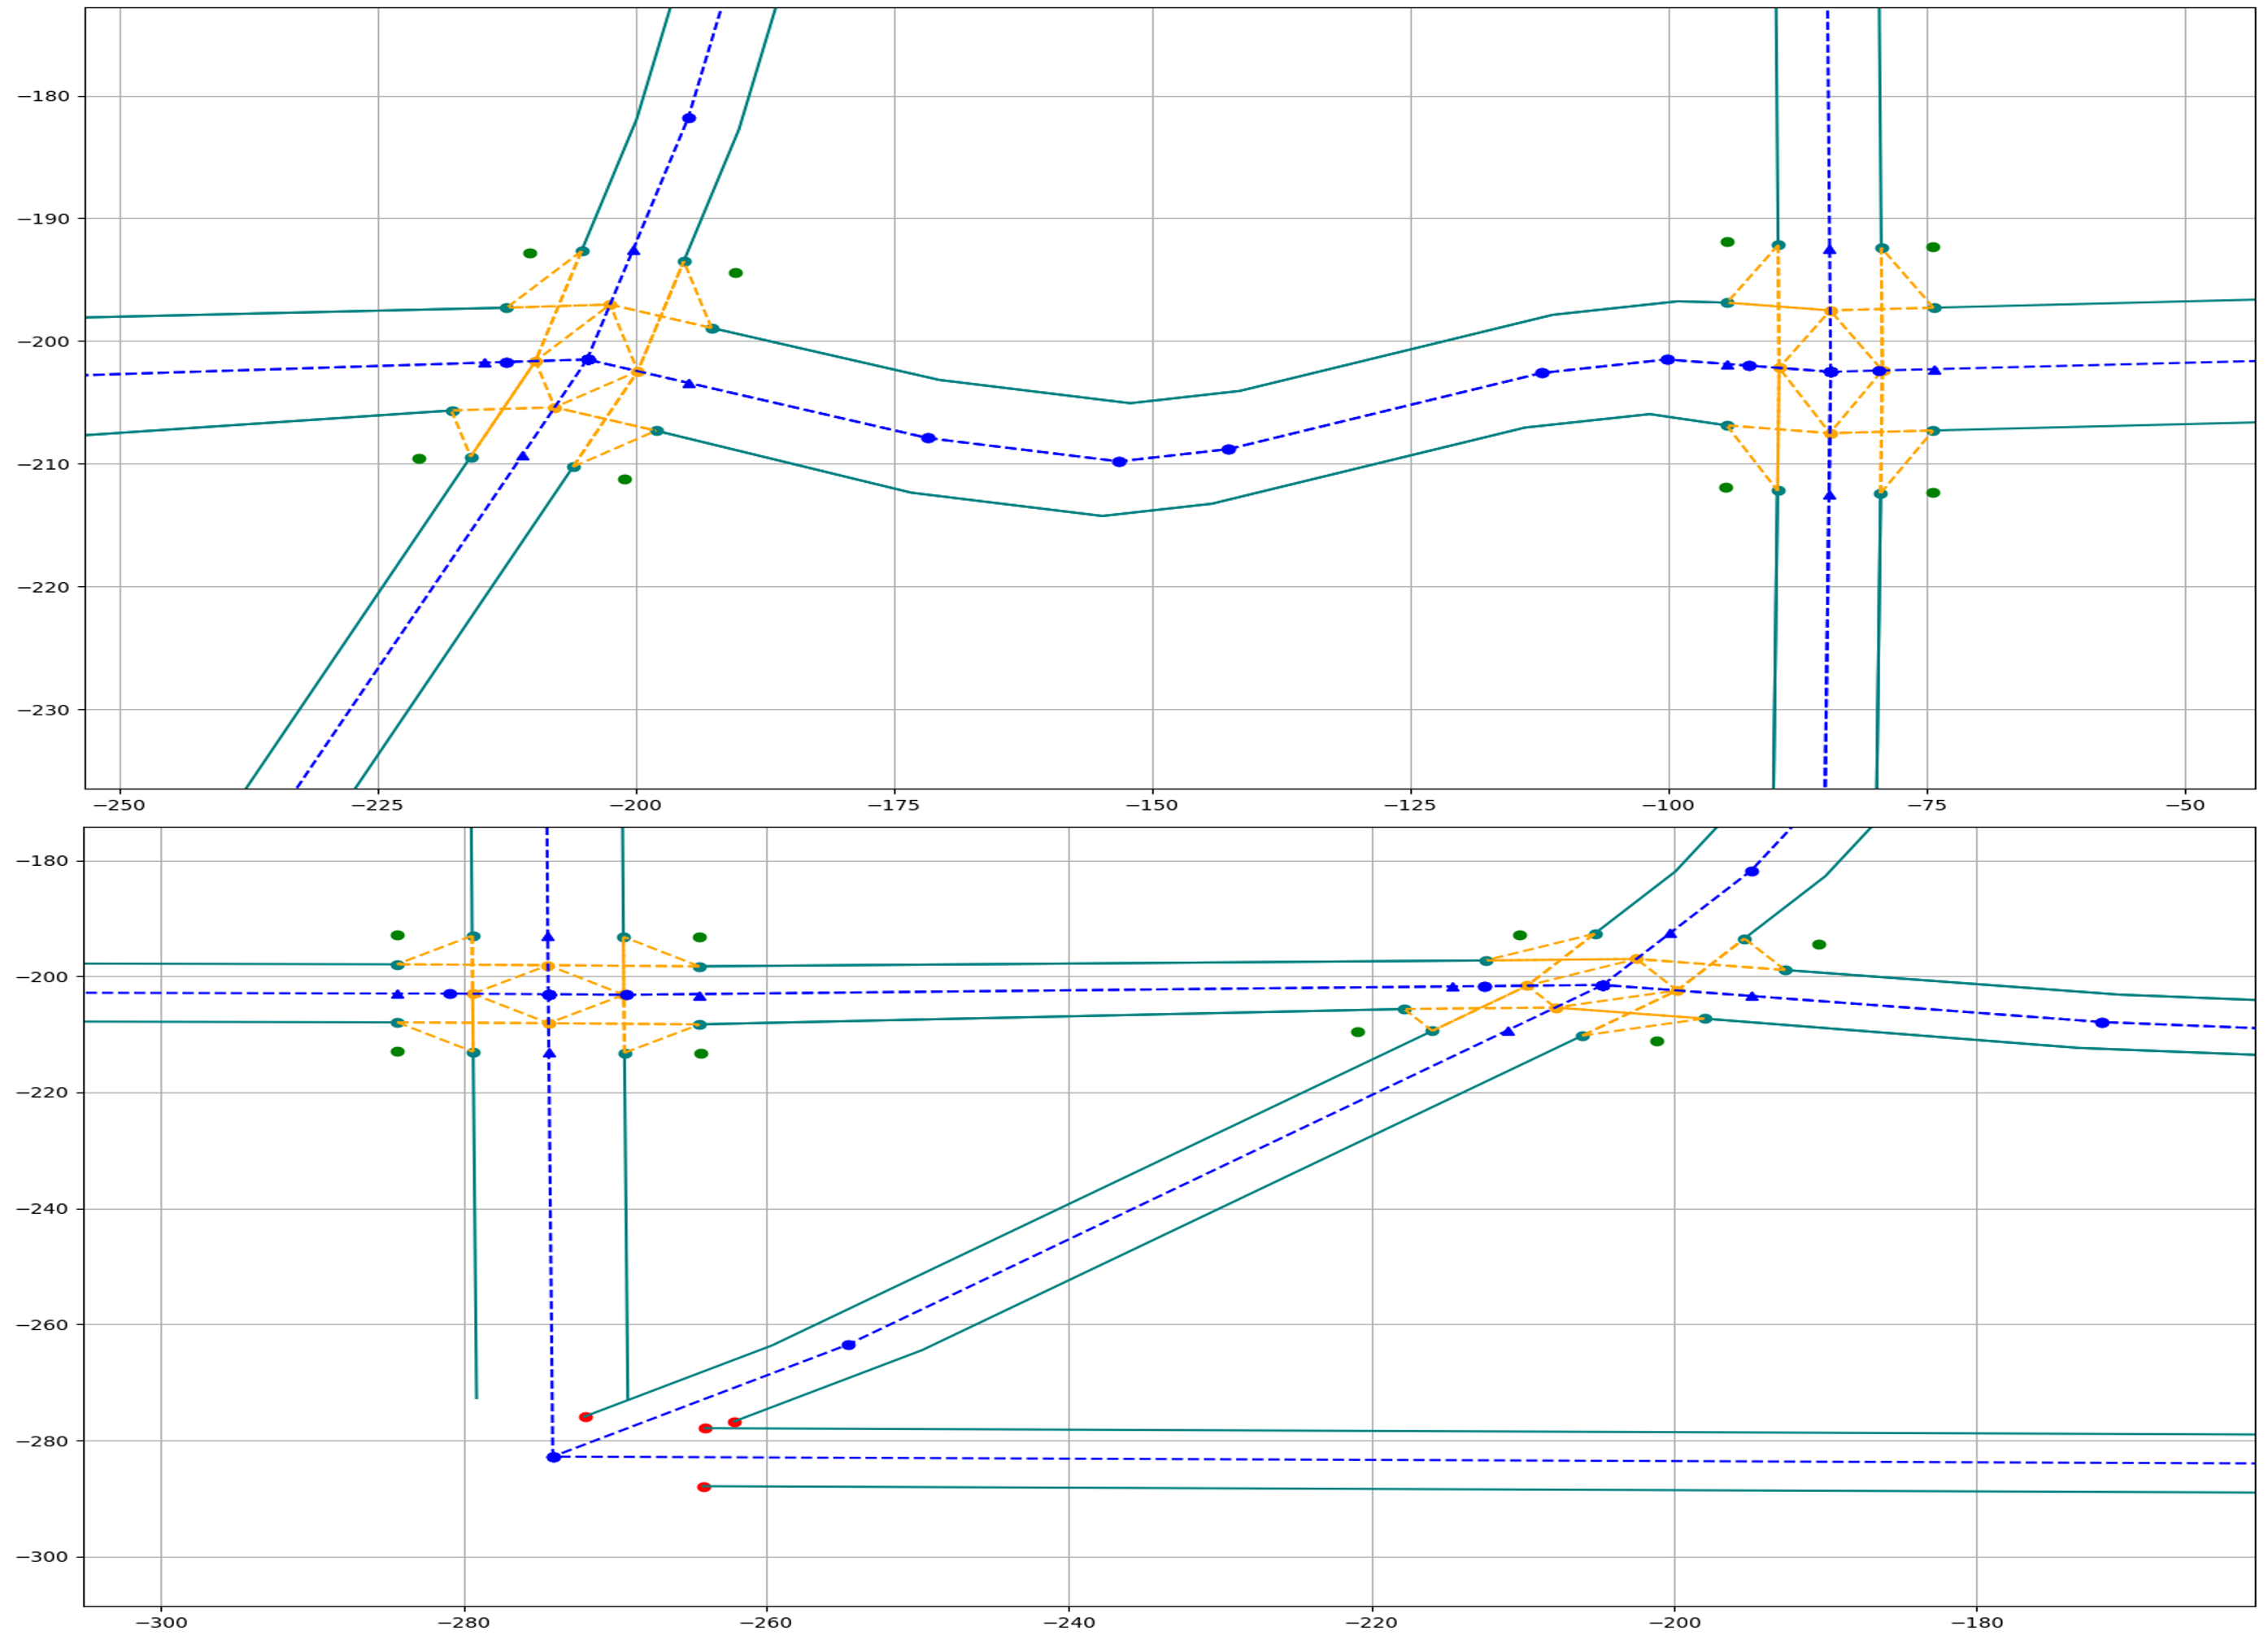
Task: Click top-left green dot of lower plot's left intersection
Action: coord(397,935)
